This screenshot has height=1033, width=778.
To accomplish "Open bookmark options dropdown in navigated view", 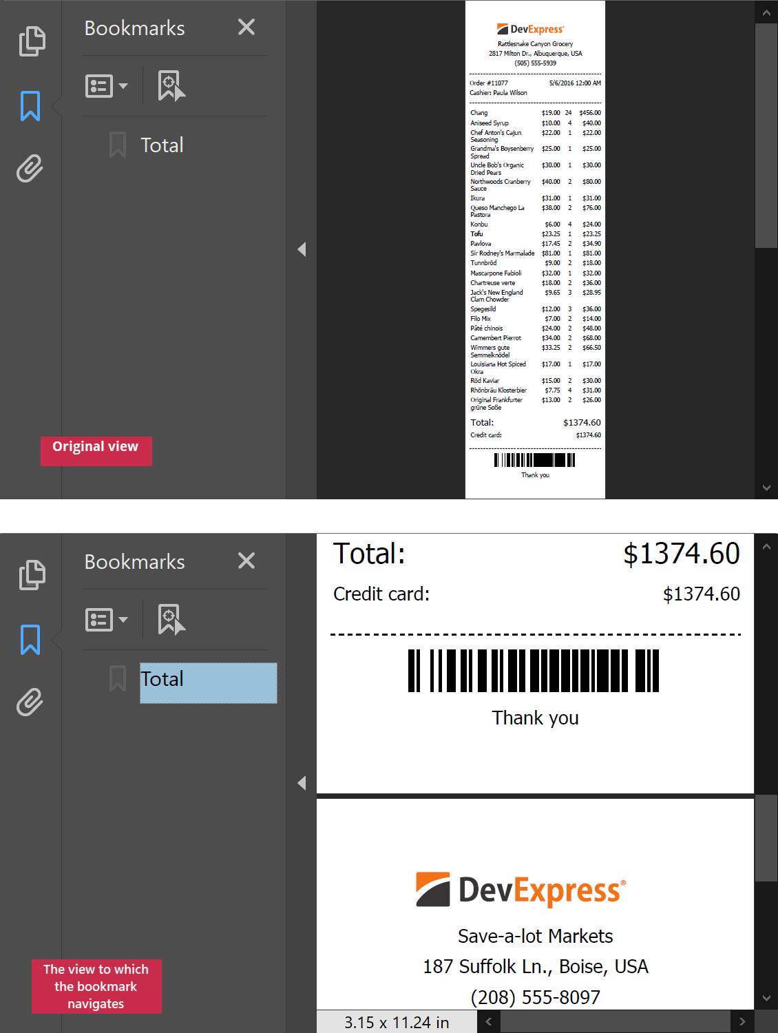I will pos(106,620).
